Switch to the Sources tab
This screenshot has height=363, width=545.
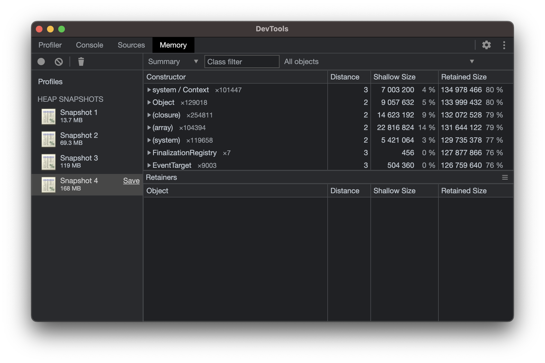point(131,45)
